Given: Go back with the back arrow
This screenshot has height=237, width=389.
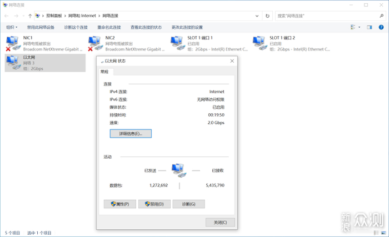Looking at the screenshot, I should 7,16.
